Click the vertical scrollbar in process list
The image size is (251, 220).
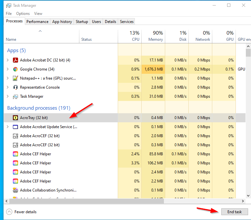(248, 123)
